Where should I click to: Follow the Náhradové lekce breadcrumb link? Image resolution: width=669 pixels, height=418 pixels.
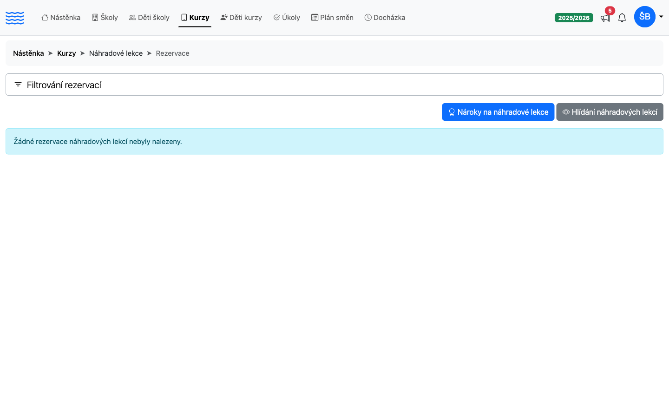click(x=116, y=53)
